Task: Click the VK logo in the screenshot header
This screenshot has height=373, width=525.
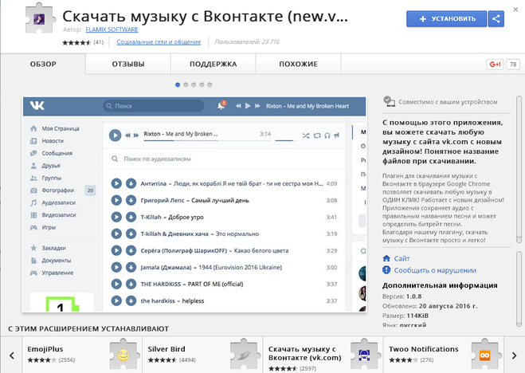Action: click(x=37, y=106)
